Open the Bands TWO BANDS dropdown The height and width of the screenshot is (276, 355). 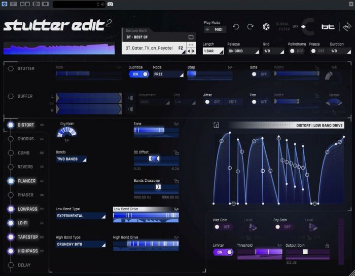pyautogui.click(x=71, y=159)
